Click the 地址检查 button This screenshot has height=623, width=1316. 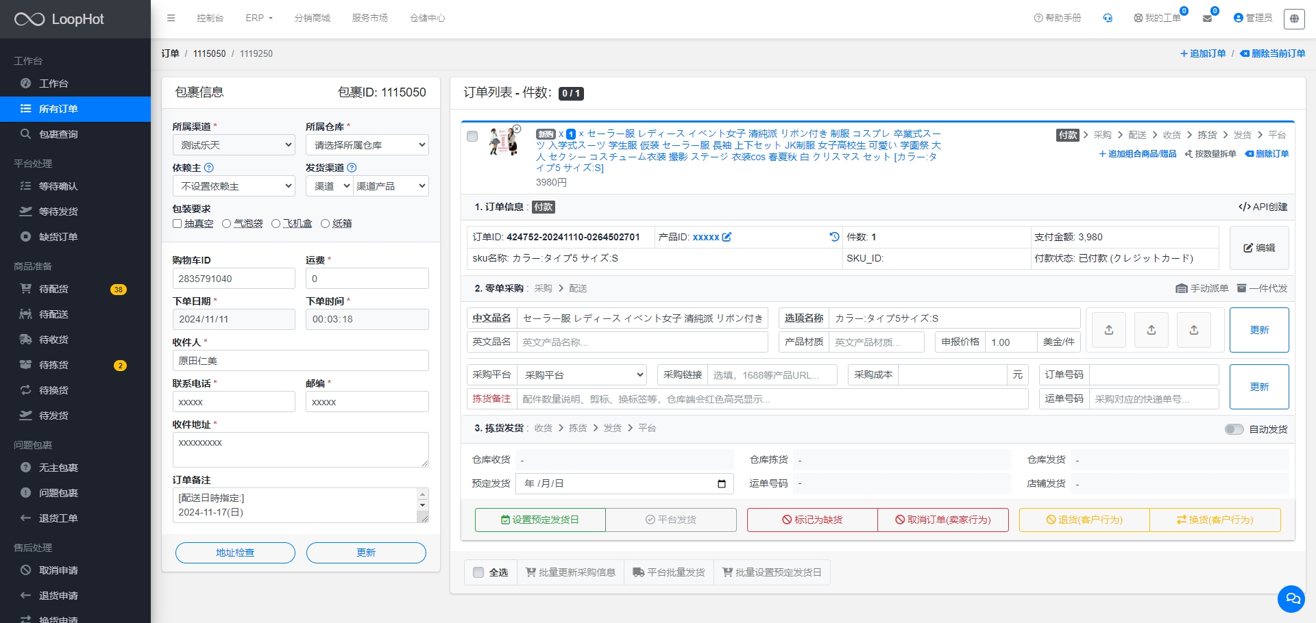point(235,552)
